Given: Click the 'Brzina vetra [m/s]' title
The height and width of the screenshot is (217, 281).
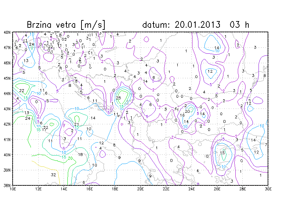Looking at the screenshot, I should click(66, 25).
